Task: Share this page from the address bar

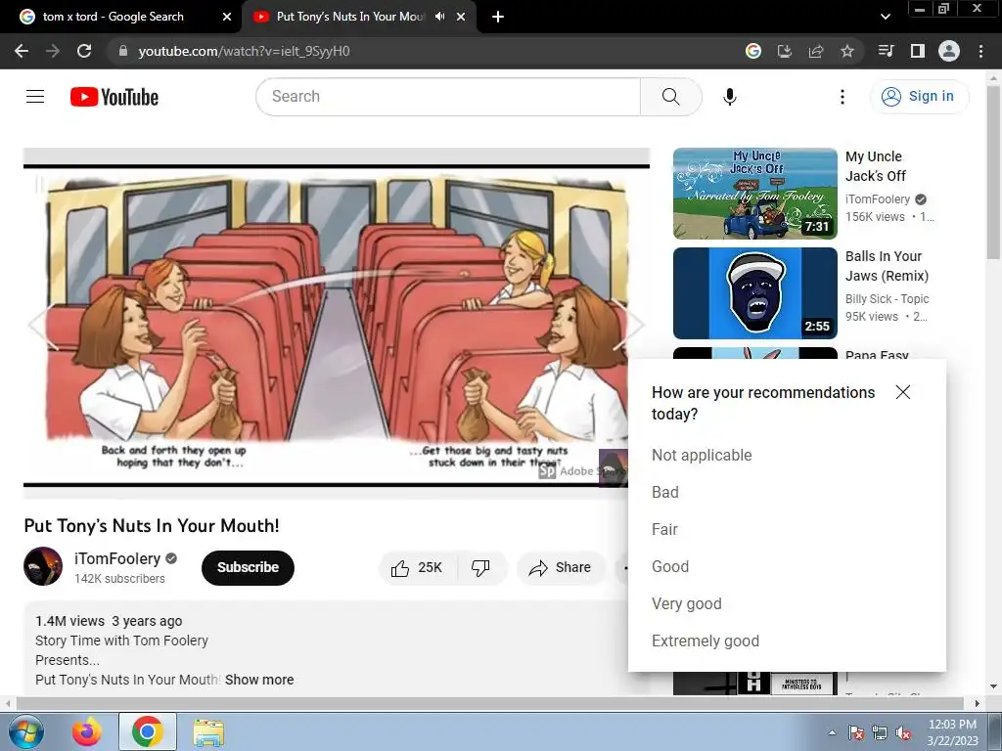Action: point(816,51)
